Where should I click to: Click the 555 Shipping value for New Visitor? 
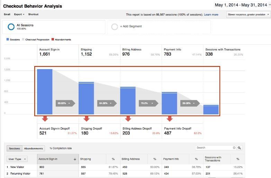pos(83,167)
